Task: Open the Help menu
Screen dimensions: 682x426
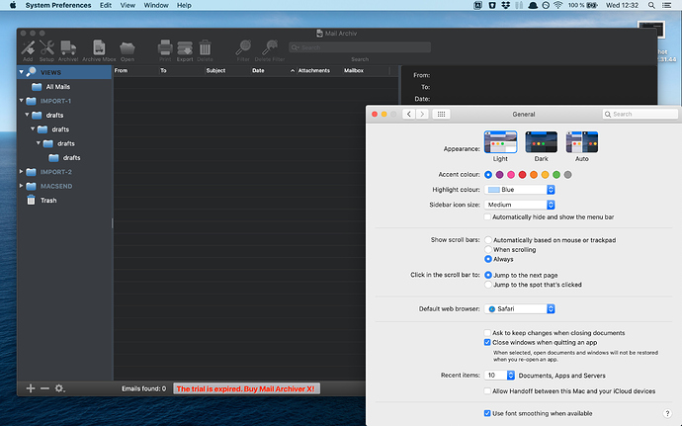Action: coord(184,5)
